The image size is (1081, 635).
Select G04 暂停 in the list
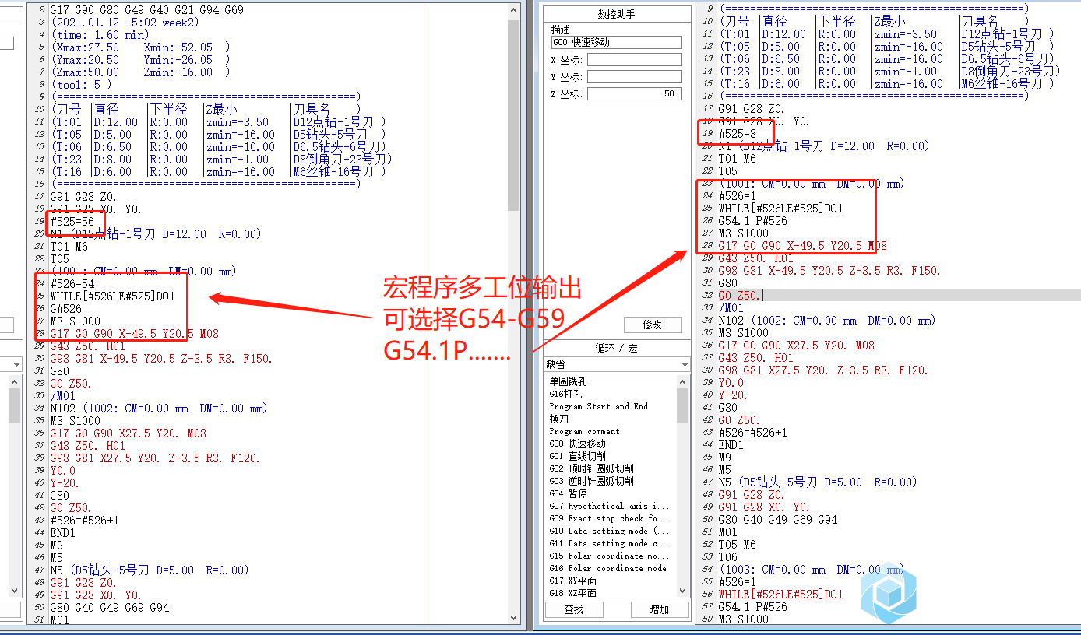[569, 493]
